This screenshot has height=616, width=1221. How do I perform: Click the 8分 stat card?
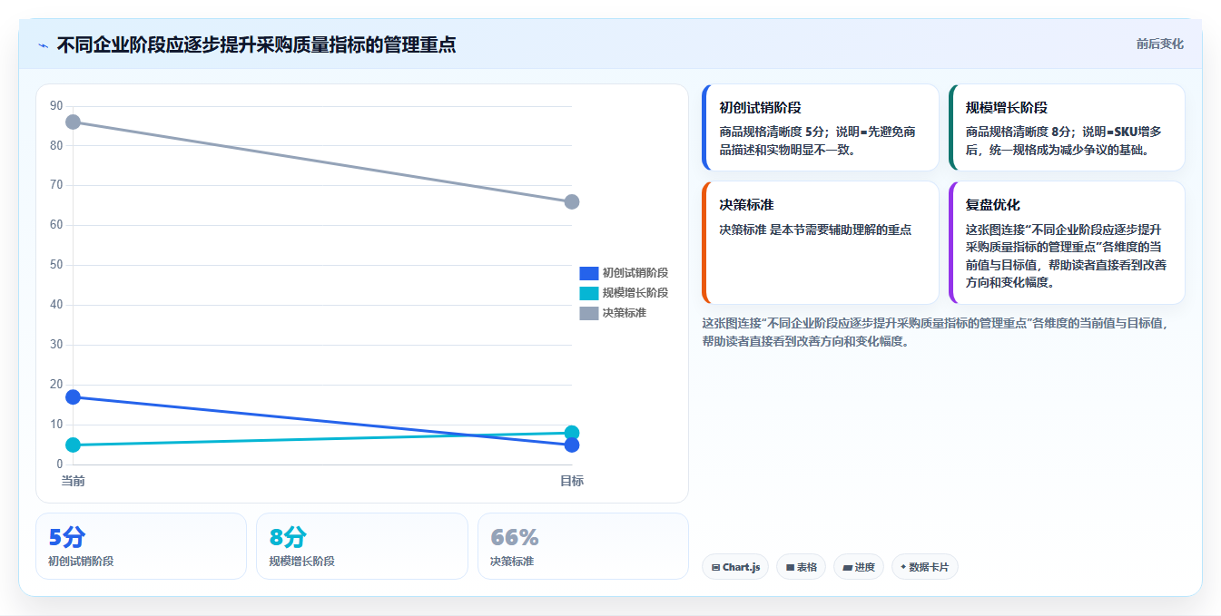tap(362, 546)
